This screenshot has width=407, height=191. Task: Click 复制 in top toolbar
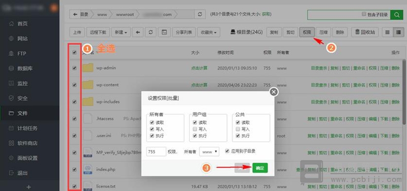[274, 32]
